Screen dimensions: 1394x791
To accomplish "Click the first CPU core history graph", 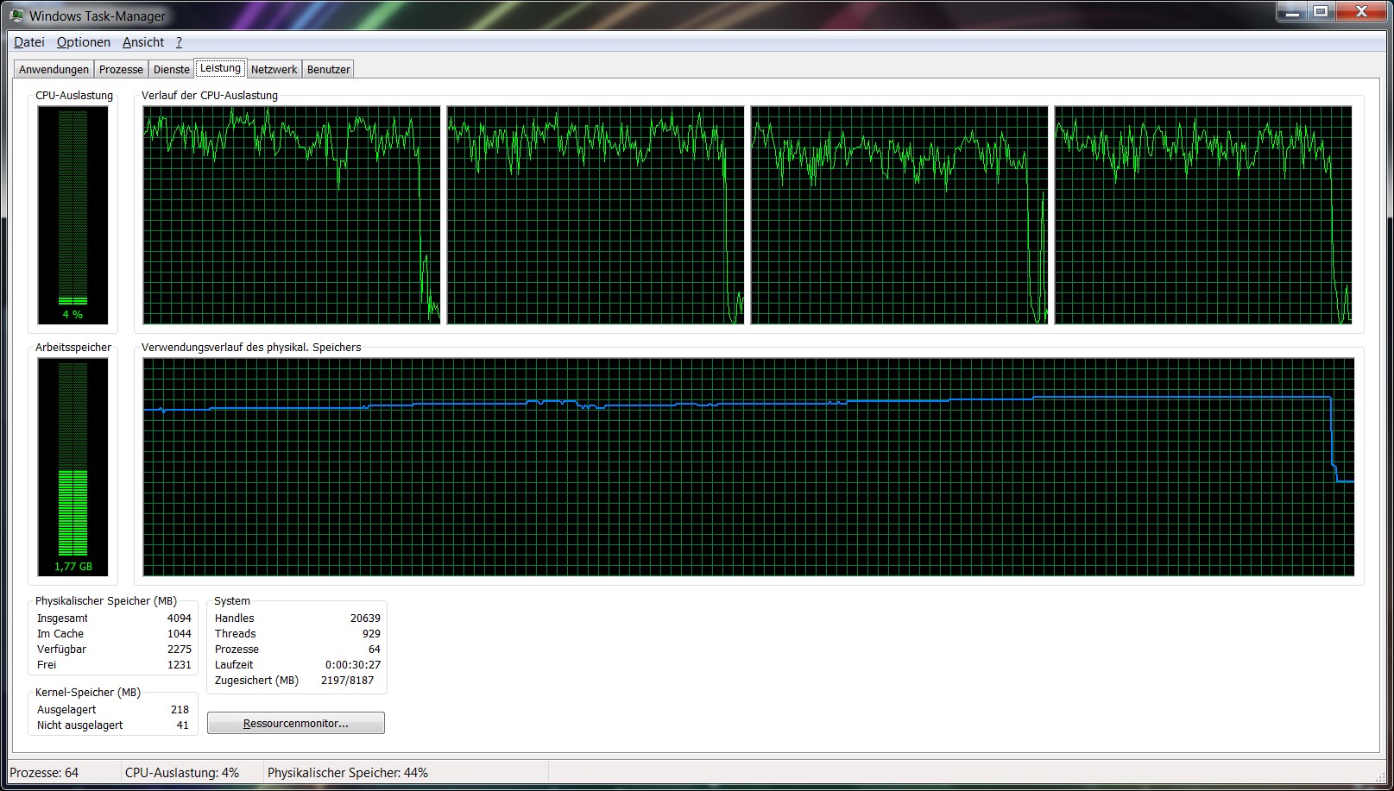I will point(292,215).
